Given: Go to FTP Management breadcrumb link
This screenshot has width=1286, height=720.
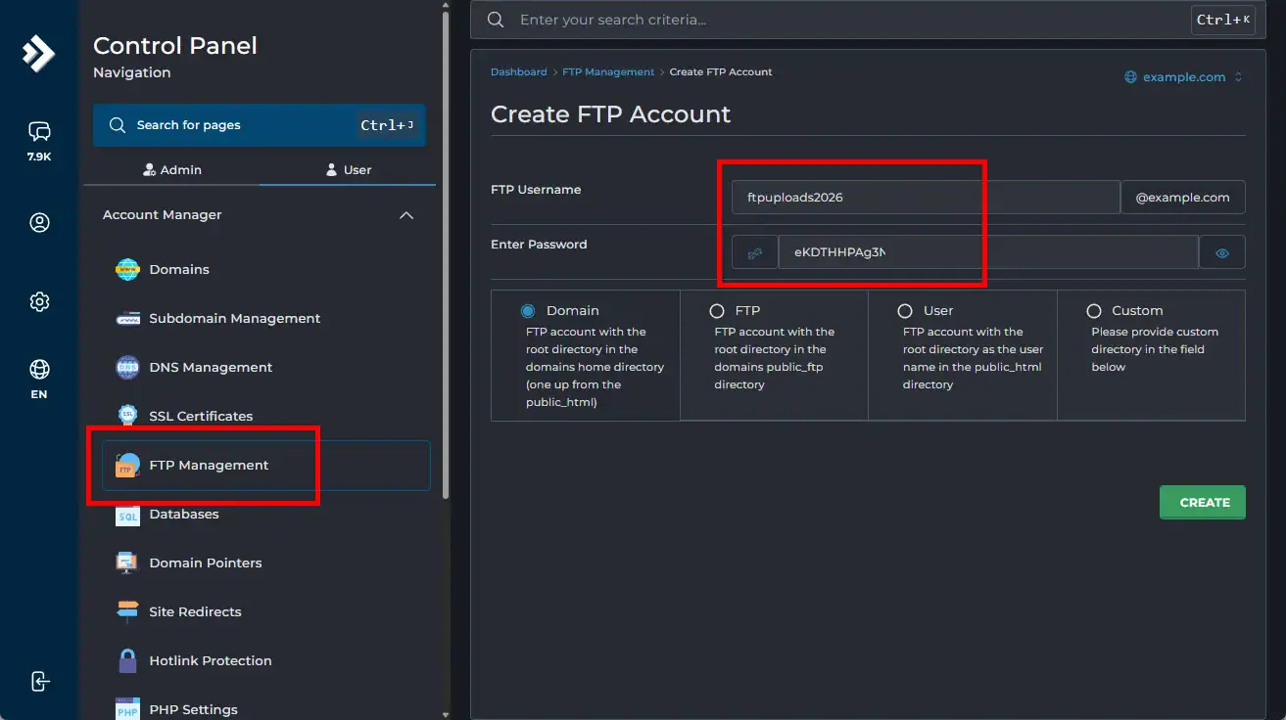Looking at the screenshot, I should [608, 72].
